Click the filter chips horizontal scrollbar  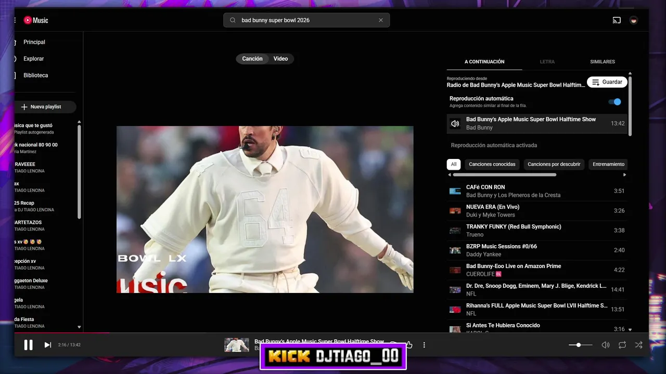click(505, 175)
